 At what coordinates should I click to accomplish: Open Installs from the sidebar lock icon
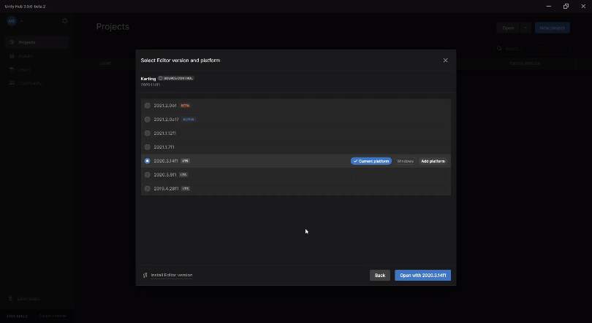(12, 56)
